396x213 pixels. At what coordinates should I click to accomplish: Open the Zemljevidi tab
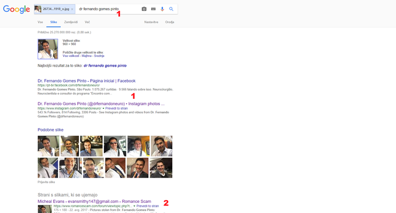tap(71, 22)
